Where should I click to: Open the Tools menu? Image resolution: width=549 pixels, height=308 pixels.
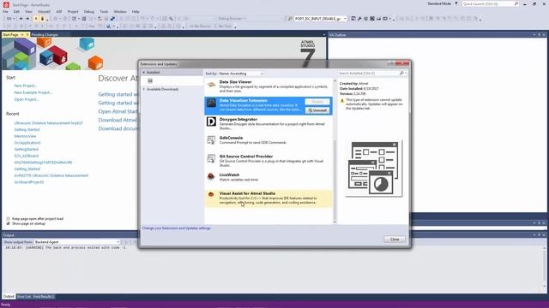[x=104, y=11]
